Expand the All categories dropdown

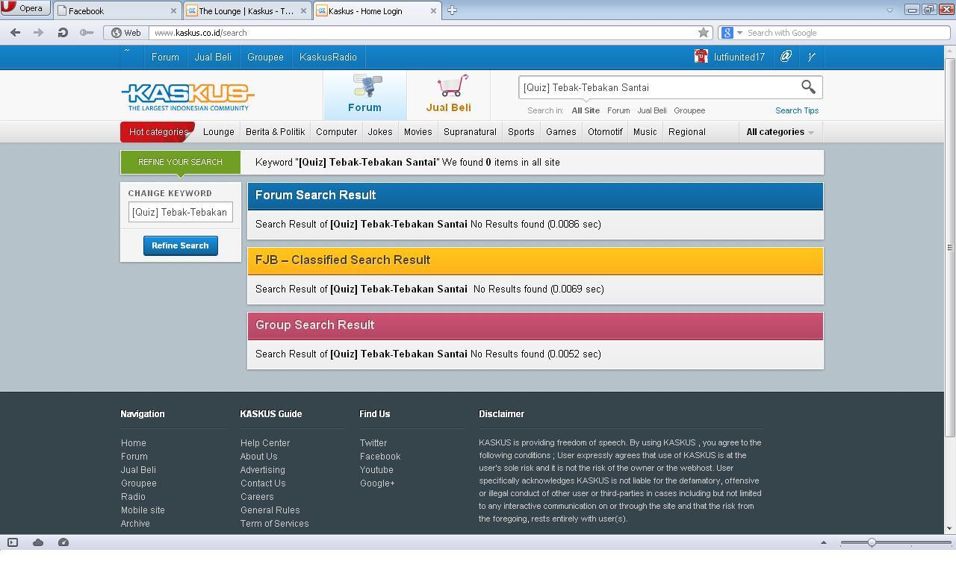(780, 132)
